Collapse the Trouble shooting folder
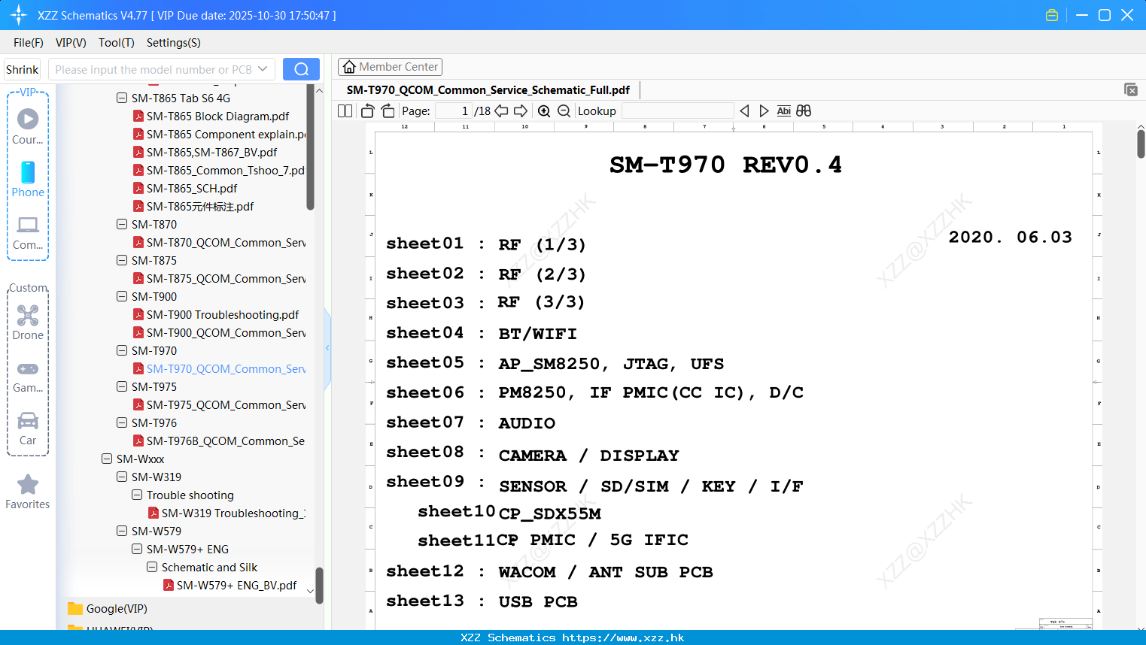The width and height of the screenshot is (1146, 645). pos(137,495)
